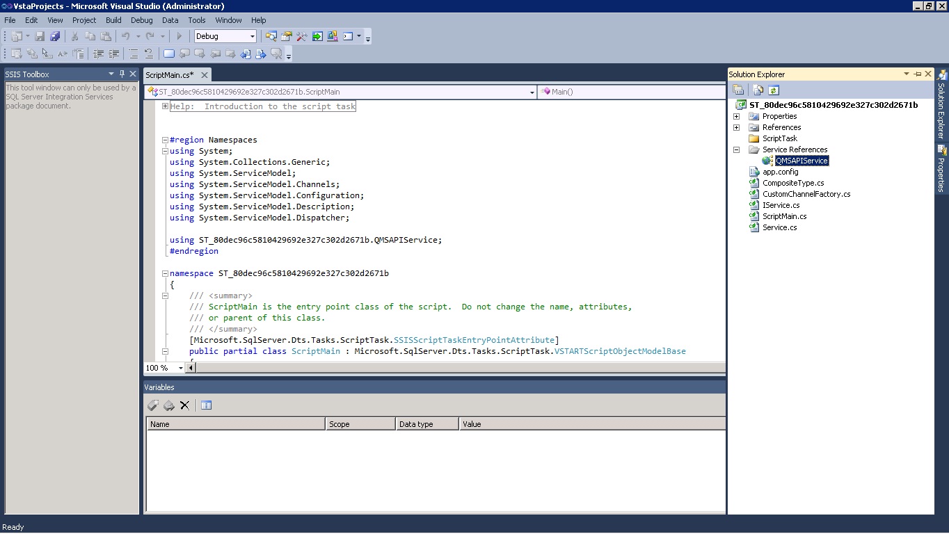Select QMSAPIService in Solution Explorer
This screenshot has height=534, width=949.
pyautogui.click(x=802, y=161)
